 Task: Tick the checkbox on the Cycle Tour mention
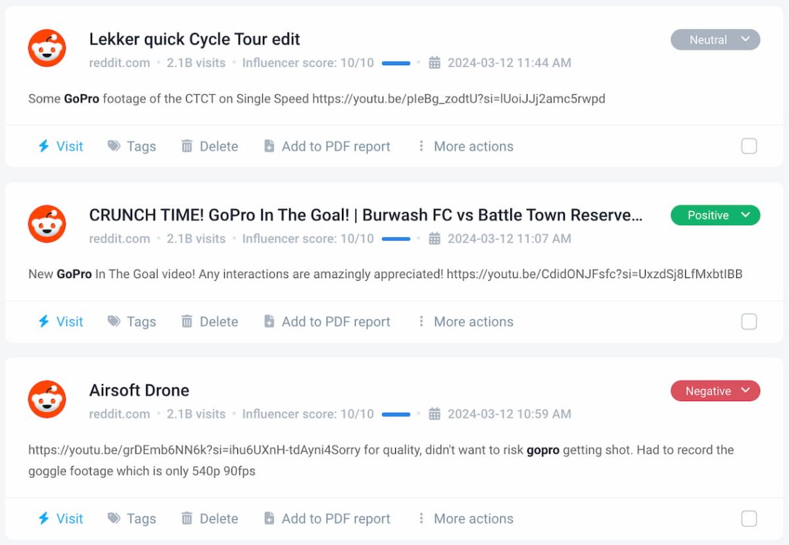pos(749,146)
